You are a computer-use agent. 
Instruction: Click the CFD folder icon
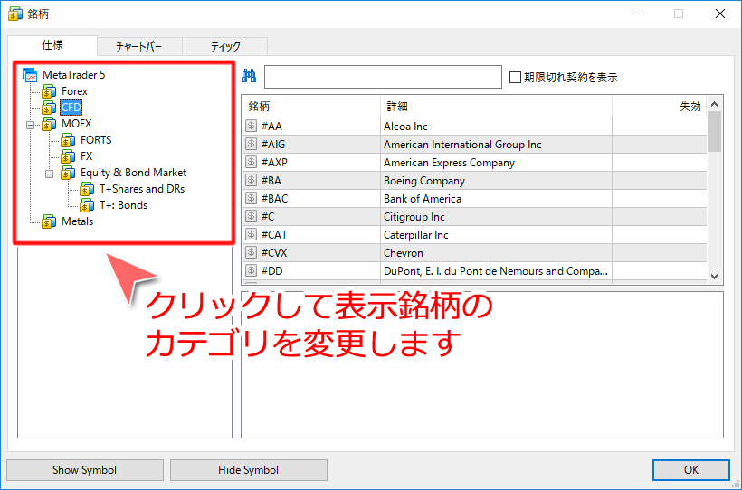49,108
